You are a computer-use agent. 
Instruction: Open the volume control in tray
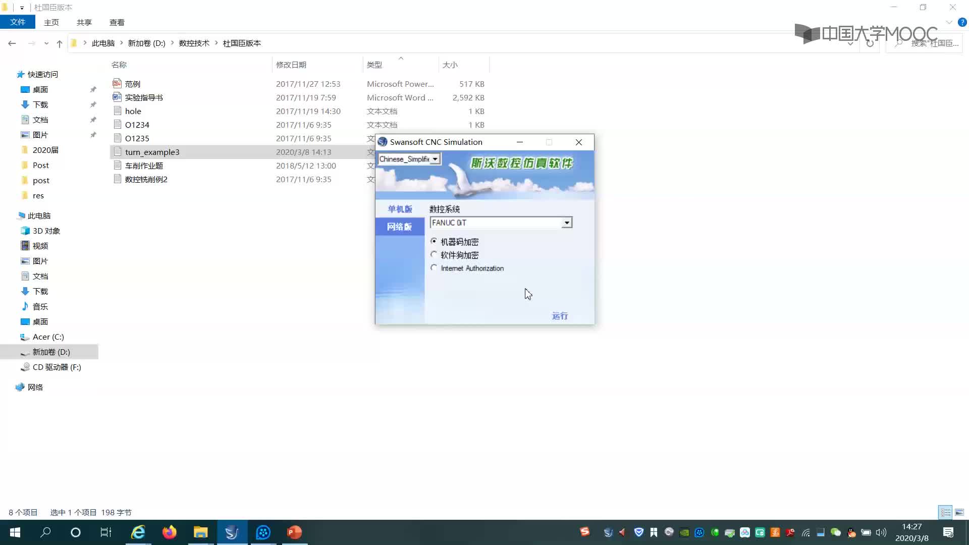pos(881,532)
